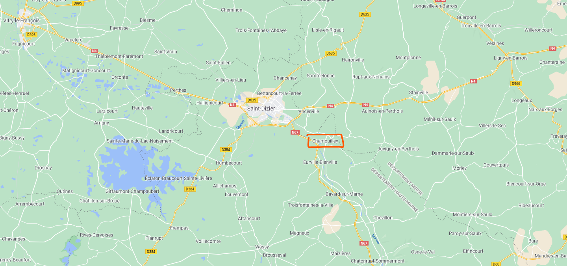Click the Département Haute-Marne border label
The image size is (567, 266).
click(x=394, y=190)
